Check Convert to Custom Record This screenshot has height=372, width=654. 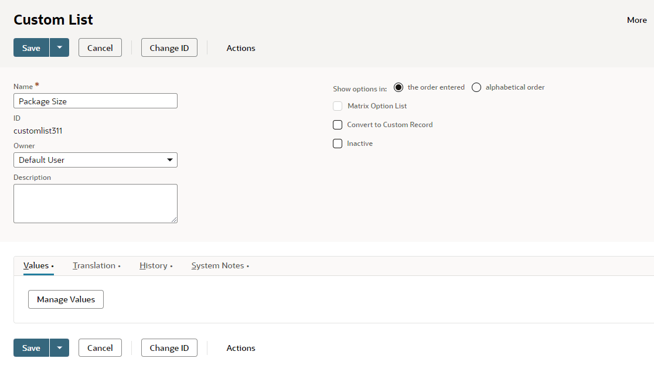pyautogui.click(x=338, y=125)
